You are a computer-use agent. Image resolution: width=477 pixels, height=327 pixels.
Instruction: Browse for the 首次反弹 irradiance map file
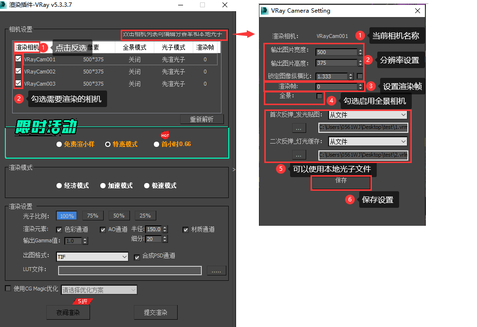[299, 128]
